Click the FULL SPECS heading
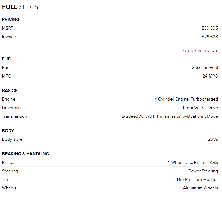Image resolution: width=222 pixels, height=197 pixels. coord(20,7)
